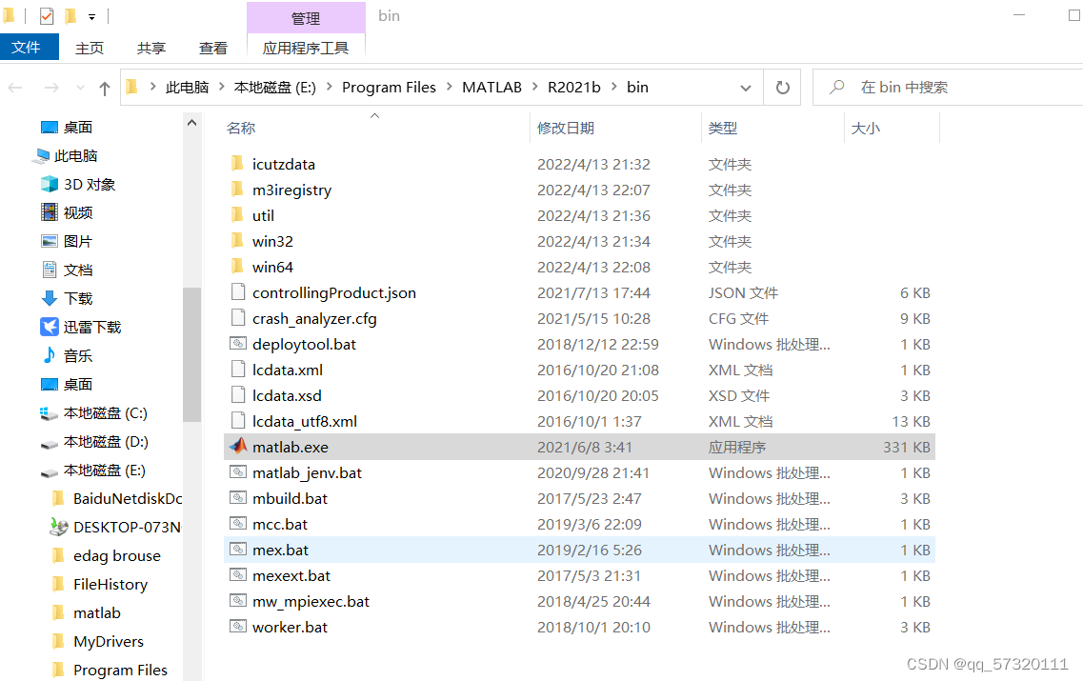
Task: Click the icutzdata folder icon
Action: tap(237, 163)
